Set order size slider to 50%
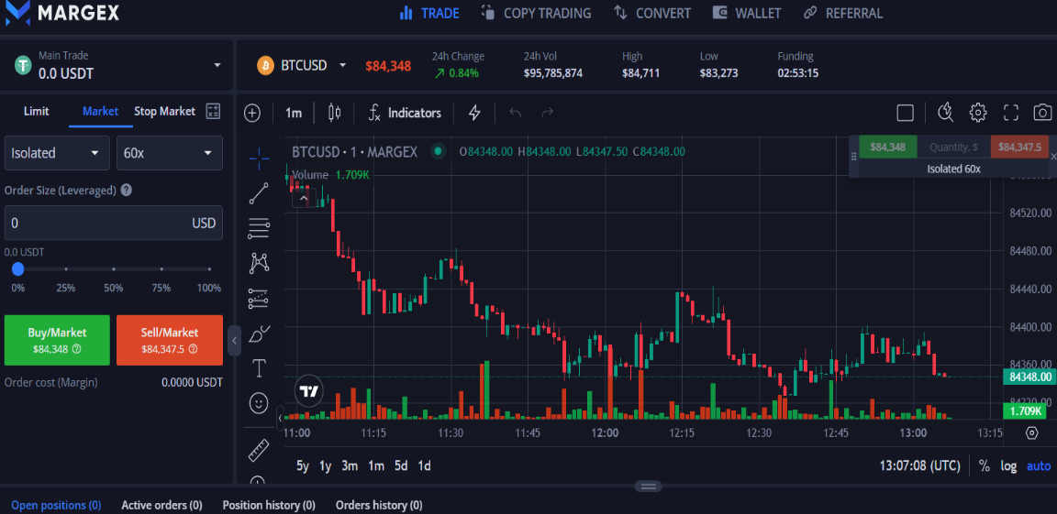This screenshot has height=514, width=1057. point(113,269)
